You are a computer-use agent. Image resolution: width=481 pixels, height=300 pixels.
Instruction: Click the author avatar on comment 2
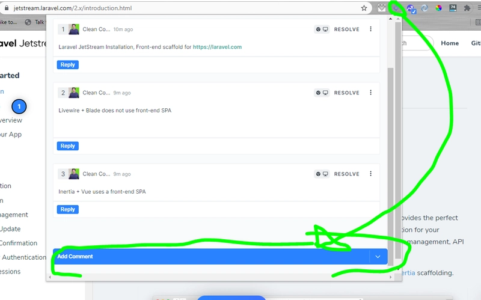pyautogui.click(x=73, y=93)
